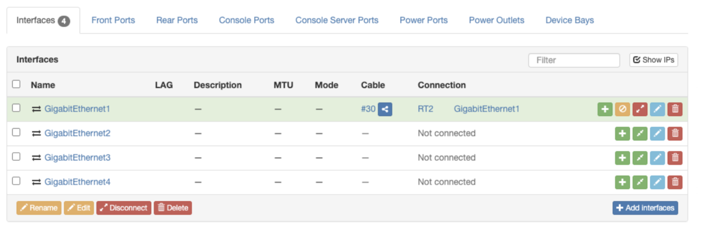
Task: Toggle the Show IPs button
Action: click(654, 60)
